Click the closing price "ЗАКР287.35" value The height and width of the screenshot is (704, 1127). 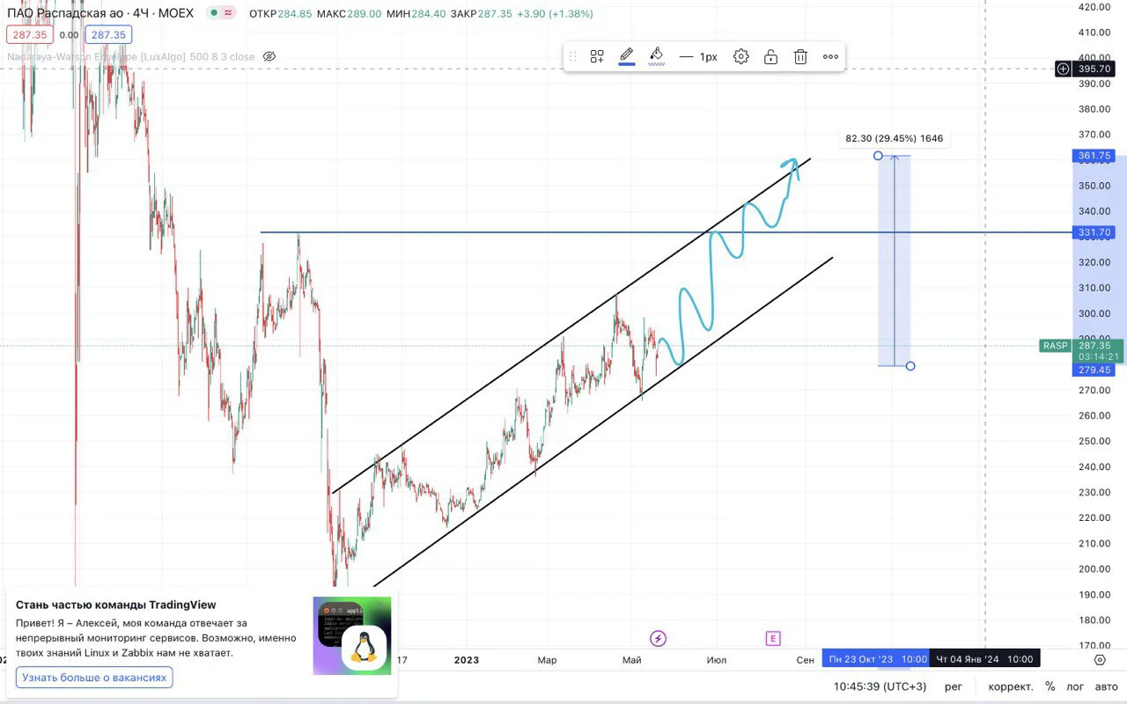coord(482,14)
